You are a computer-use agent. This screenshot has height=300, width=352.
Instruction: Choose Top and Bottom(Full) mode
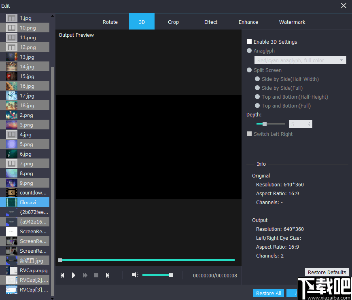coord(257,106)
